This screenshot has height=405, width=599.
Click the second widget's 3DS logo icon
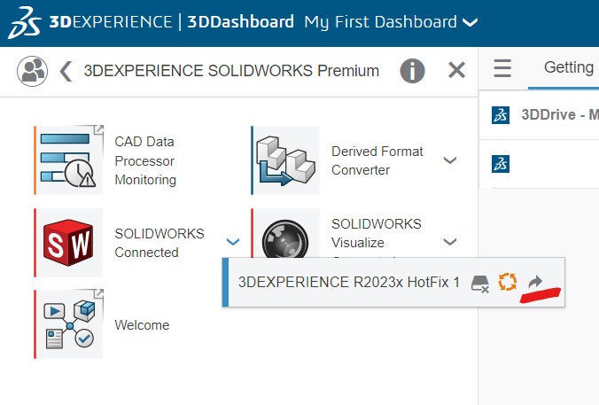pos(501,164)
